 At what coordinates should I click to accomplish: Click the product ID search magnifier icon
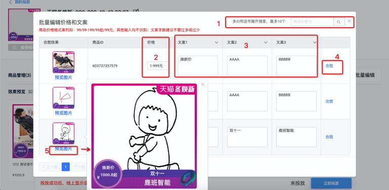coord(338,22)
